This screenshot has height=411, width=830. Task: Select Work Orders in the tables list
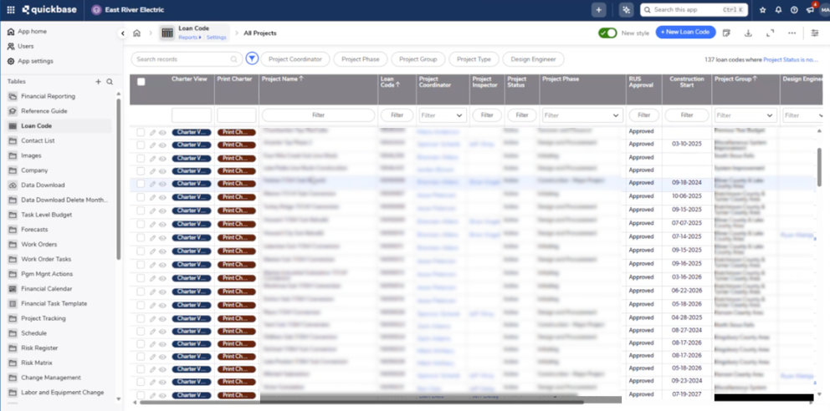coord(38,244)
